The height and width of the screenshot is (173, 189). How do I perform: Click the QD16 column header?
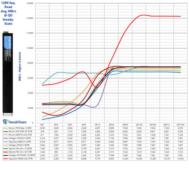click(98, 125)
